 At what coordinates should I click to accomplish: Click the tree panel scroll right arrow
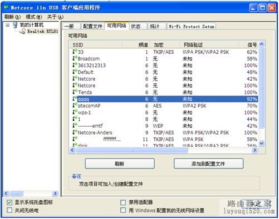click(55, 193)
